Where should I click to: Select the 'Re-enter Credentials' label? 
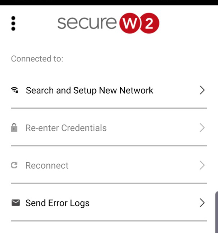(x=66, y=128)
